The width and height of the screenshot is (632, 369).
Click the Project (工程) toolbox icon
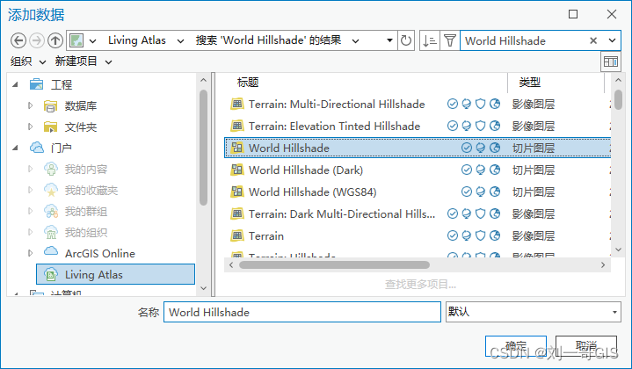tap(36, 84)
